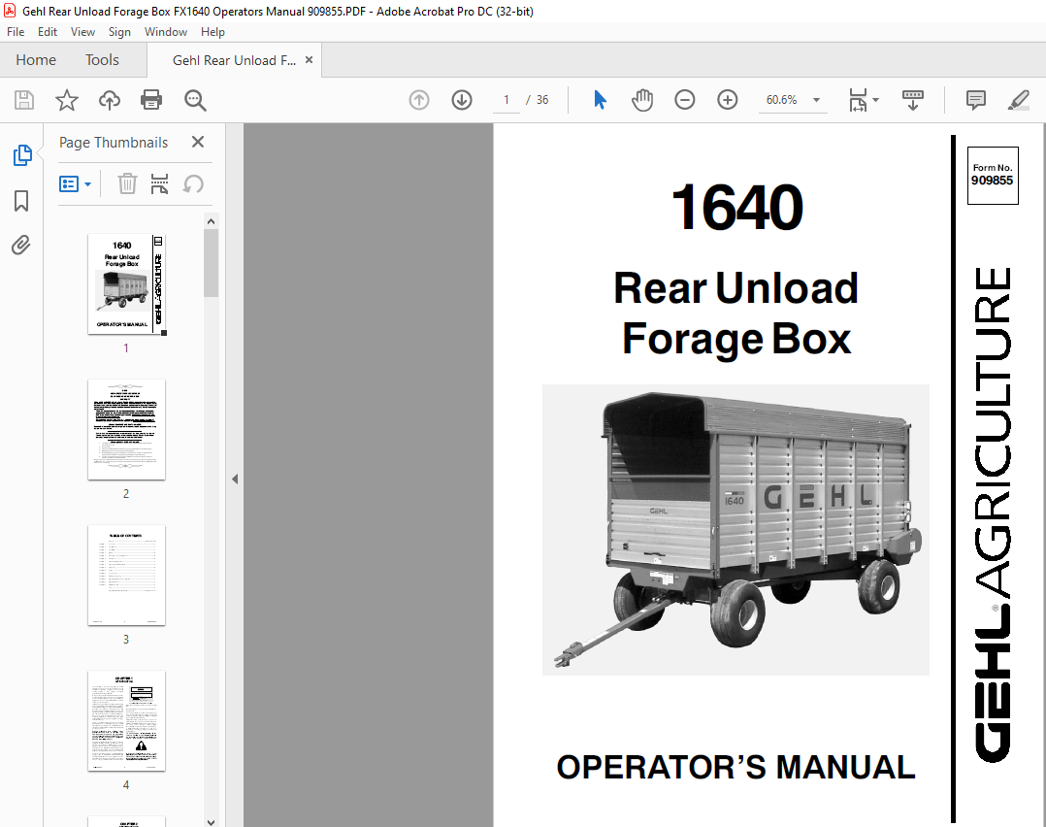Rotate pages with the rotate icon
The image size is (1046, 827).
coord(193,183)
